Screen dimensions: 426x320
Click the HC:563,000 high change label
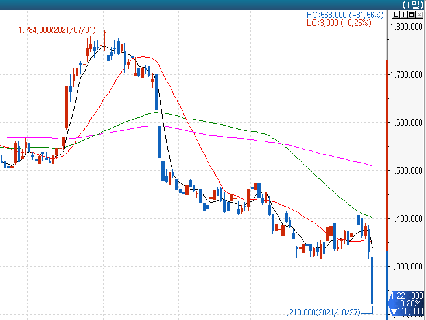345,15
